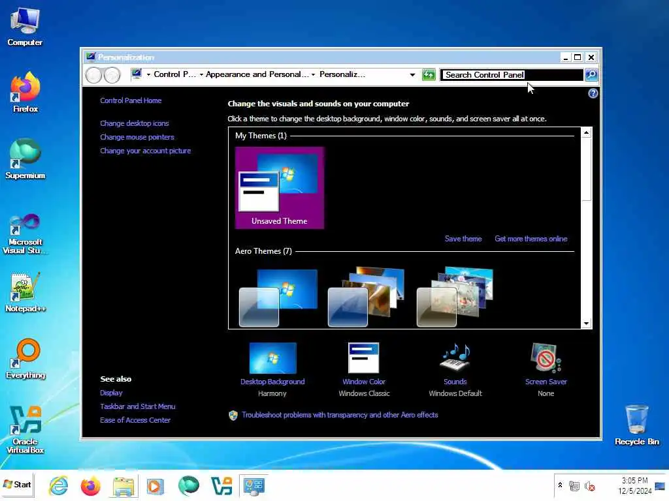The height and width of the screenshot is (501, 669).
Task: Open Firefox desktop shortcut
Action: [x=25, y=93]
